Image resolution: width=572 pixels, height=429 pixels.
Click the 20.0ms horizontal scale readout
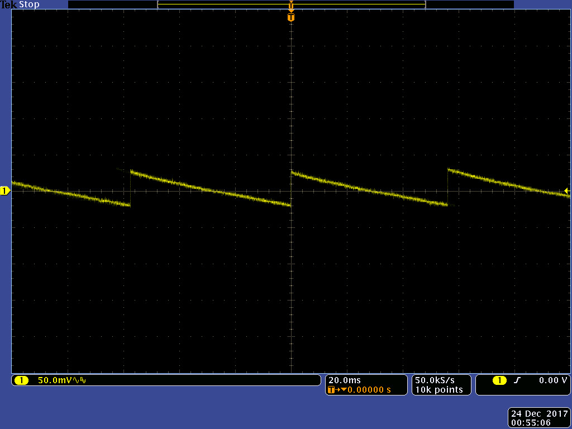pos(344,380)
